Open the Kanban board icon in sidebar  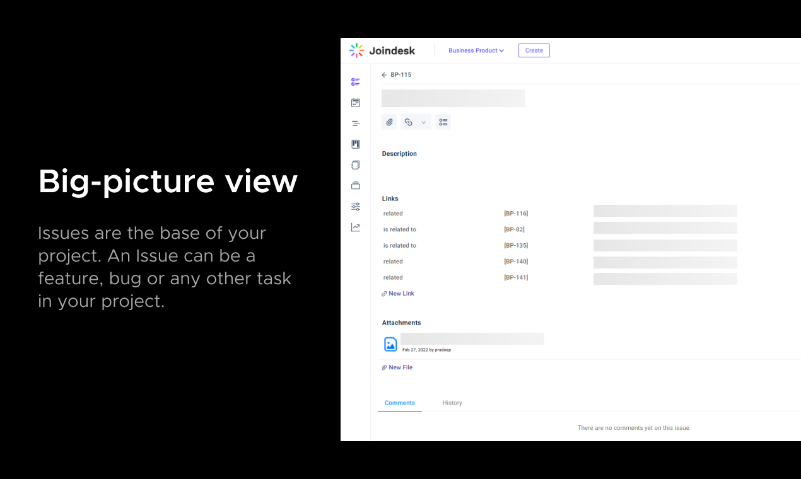coord(356,144)
